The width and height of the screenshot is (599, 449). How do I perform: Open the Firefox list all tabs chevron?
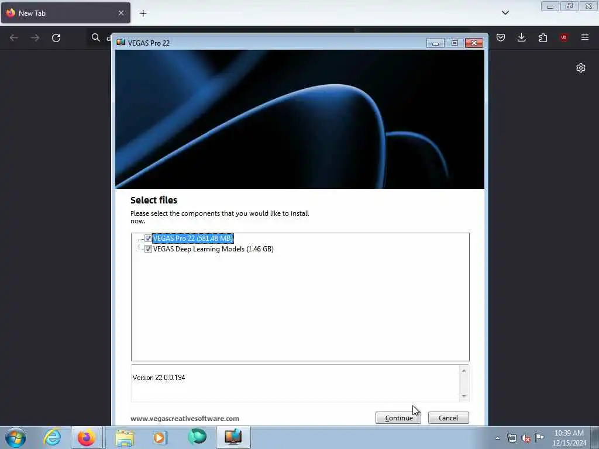click(505, 13)
